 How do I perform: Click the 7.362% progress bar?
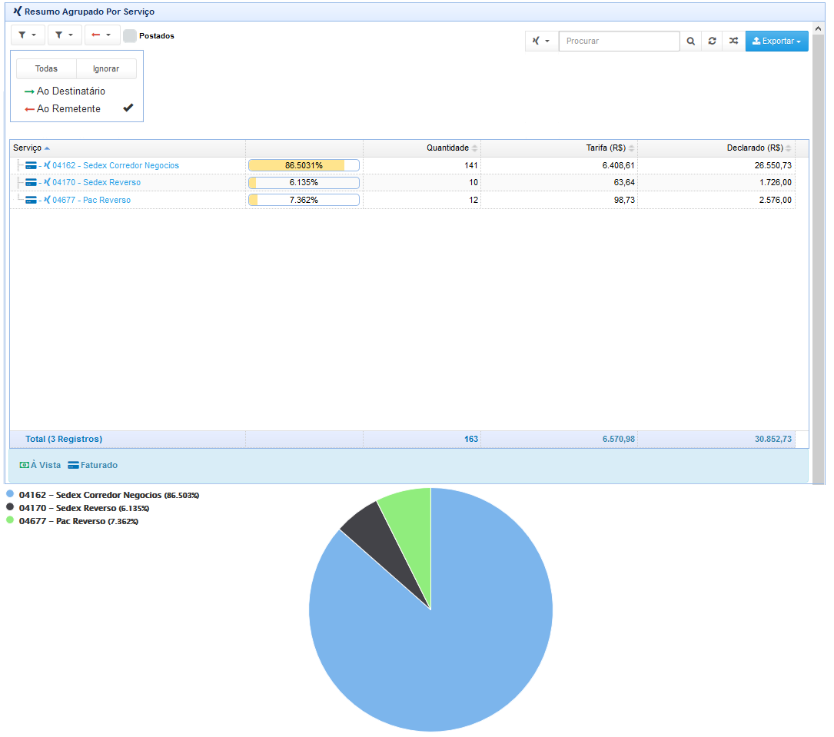[304, 200]
